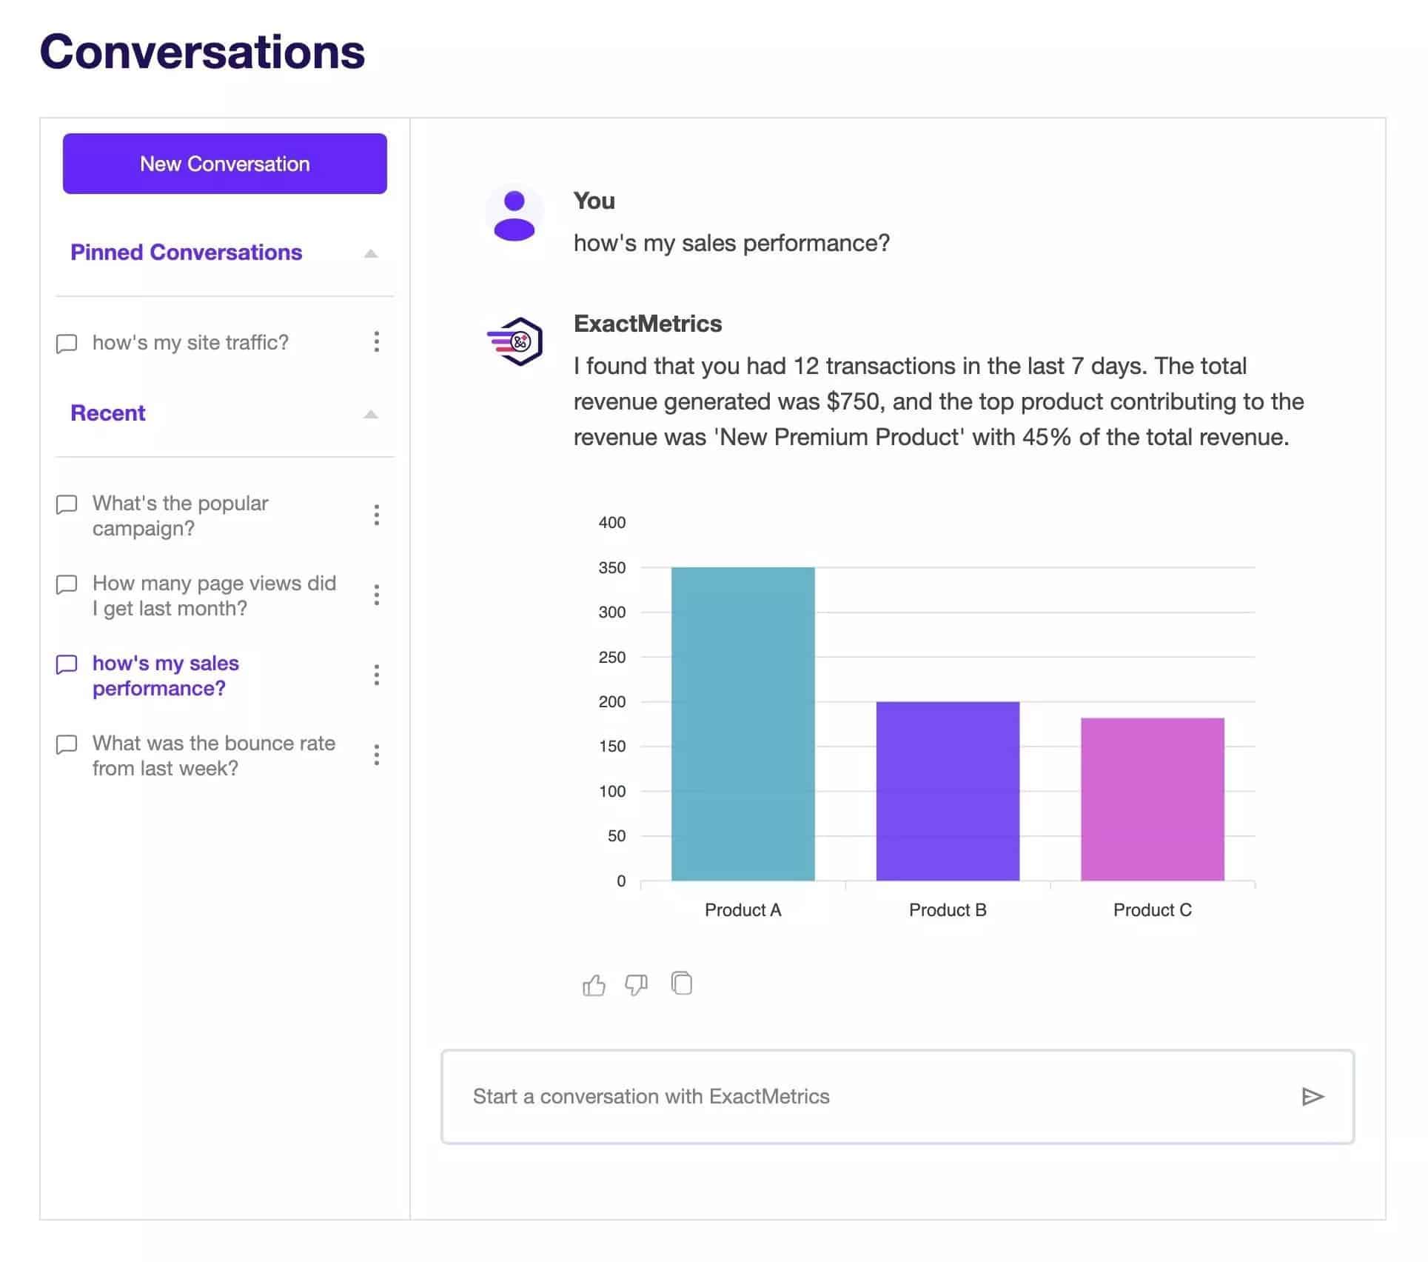Click chat bubble icon beside "how's my sales performance?"

click(67, 664)
